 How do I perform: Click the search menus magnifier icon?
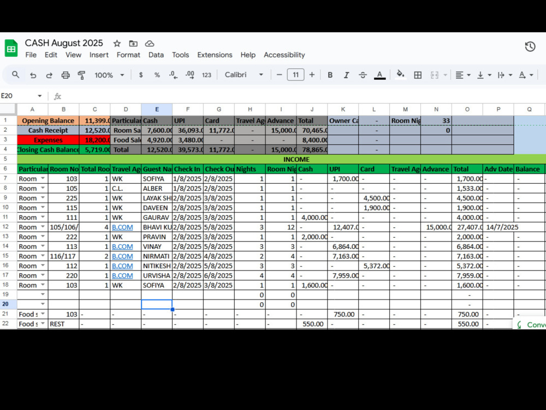click(x=16, y=74)
